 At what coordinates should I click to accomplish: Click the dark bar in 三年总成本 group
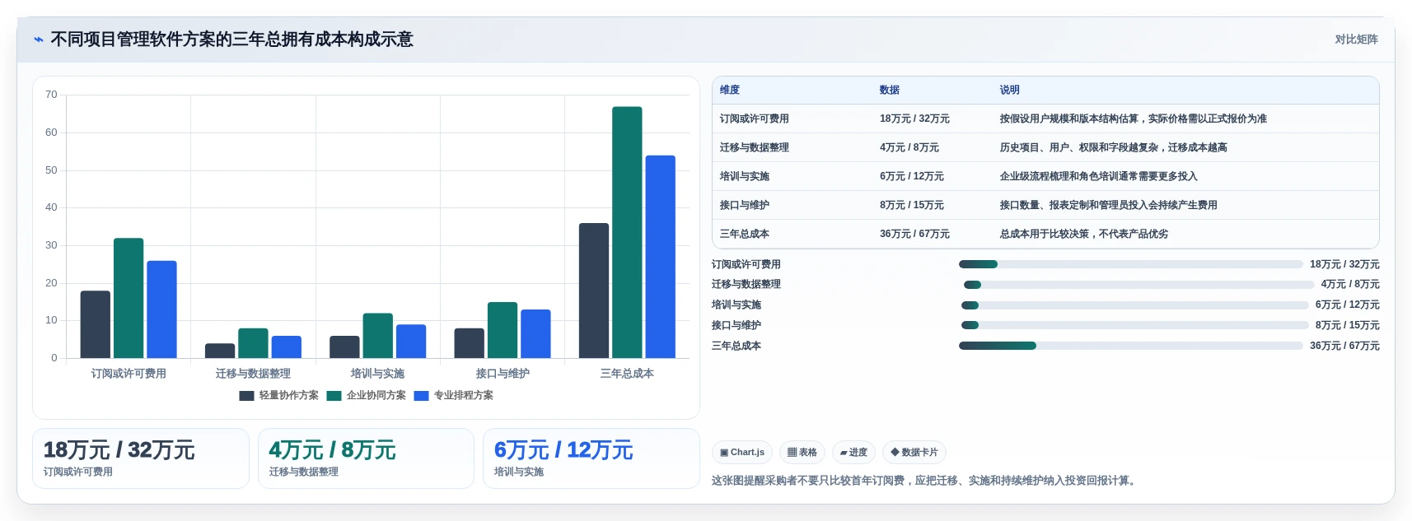coord(594,291)
